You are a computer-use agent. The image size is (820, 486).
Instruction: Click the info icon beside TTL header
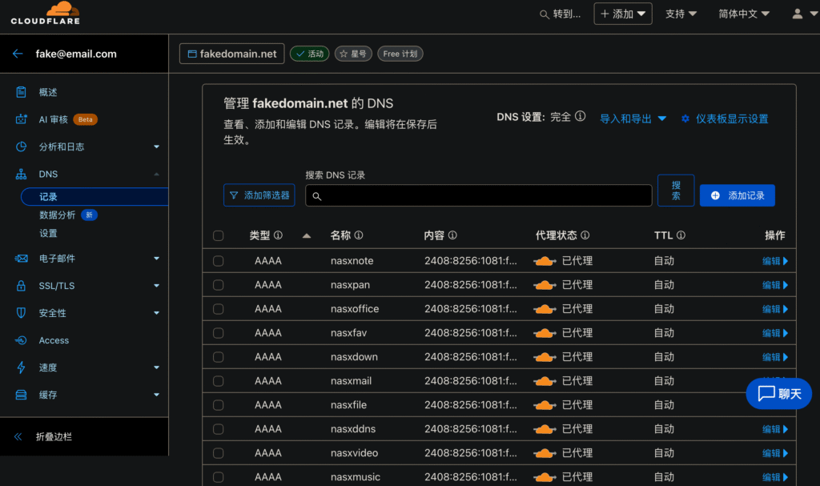[681, 235]
